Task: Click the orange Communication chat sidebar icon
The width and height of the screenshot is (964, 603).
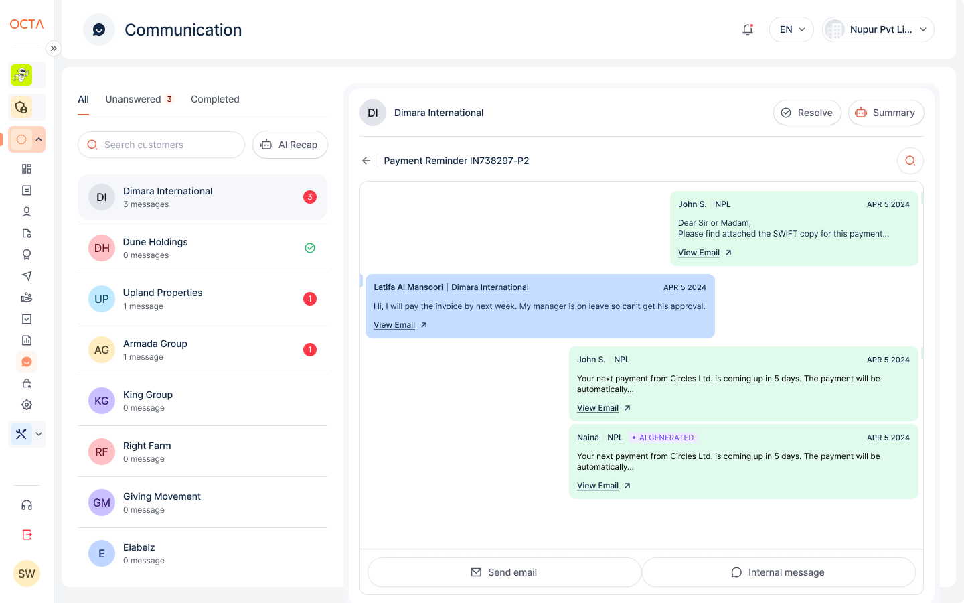Action: 27,362
